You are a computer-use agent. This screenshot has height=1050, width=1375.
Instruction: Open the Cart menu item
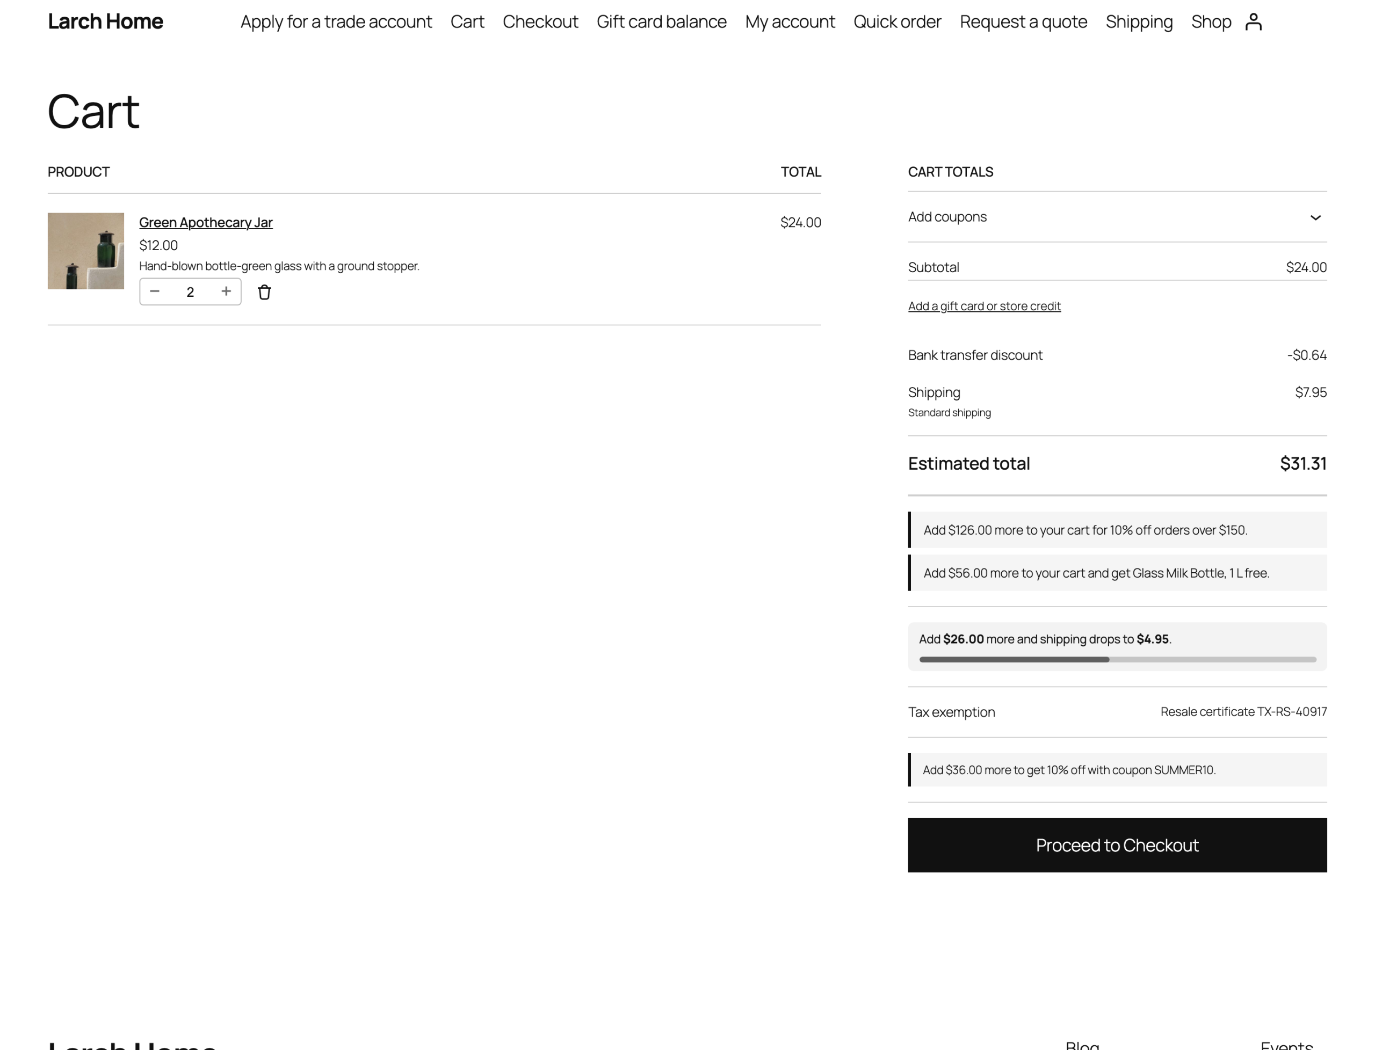[x=467, y=22]
